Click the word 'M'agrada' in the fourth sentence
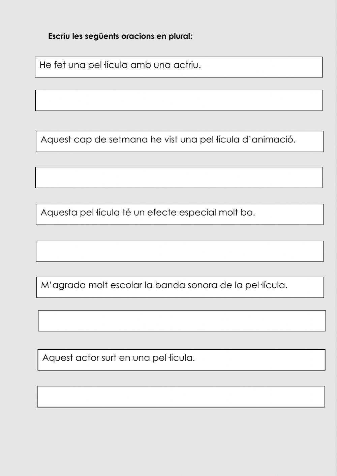 tap(63, 285)
